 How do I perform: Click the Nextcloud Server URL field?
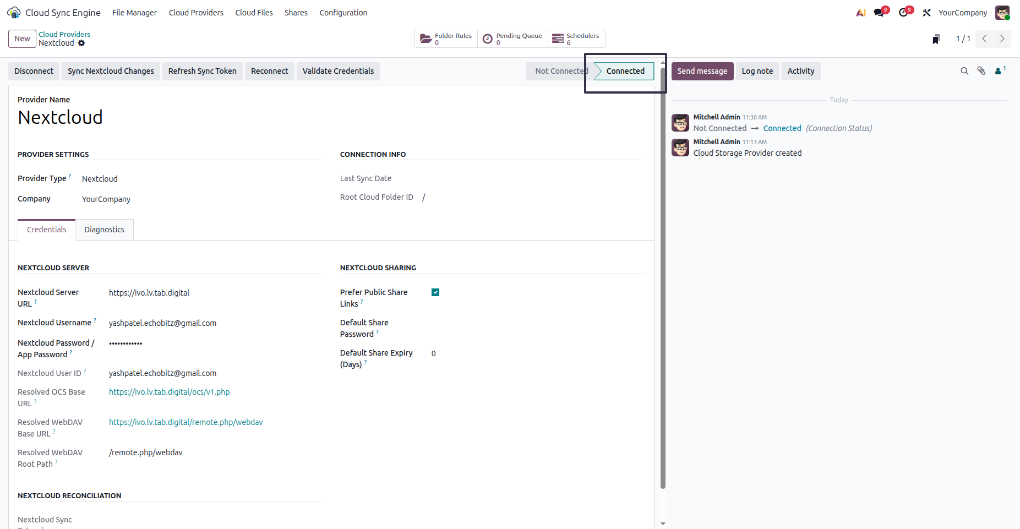pos(215,293)
